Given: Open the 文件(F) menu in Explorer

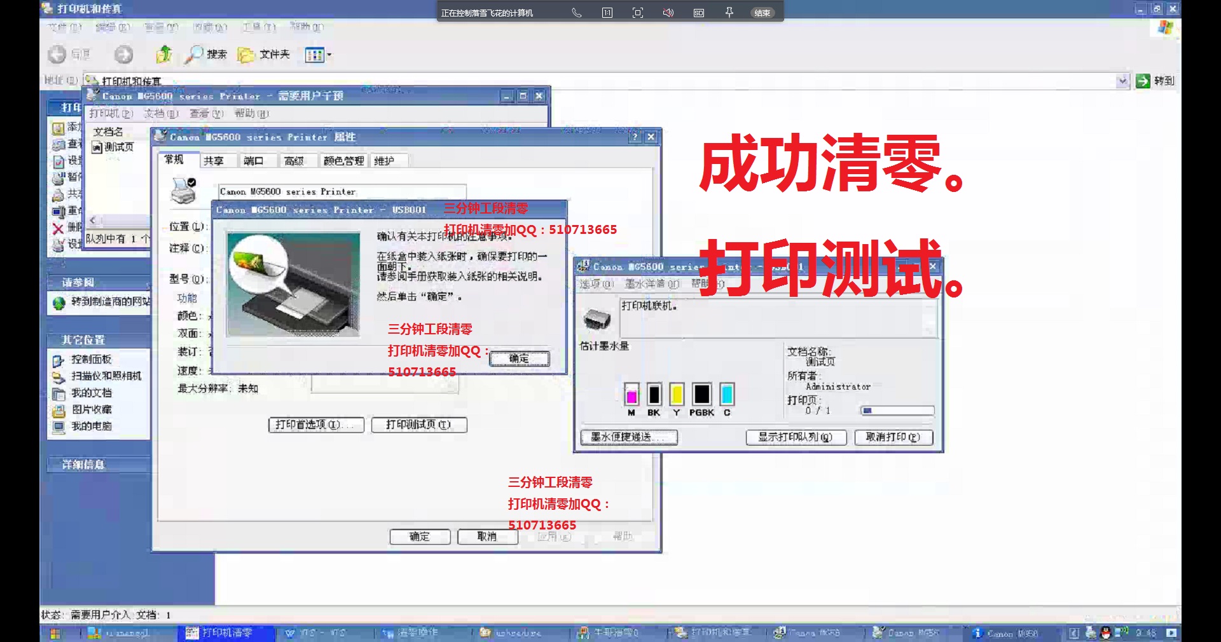Looking at the screenshot, I should tap(65, 27).
